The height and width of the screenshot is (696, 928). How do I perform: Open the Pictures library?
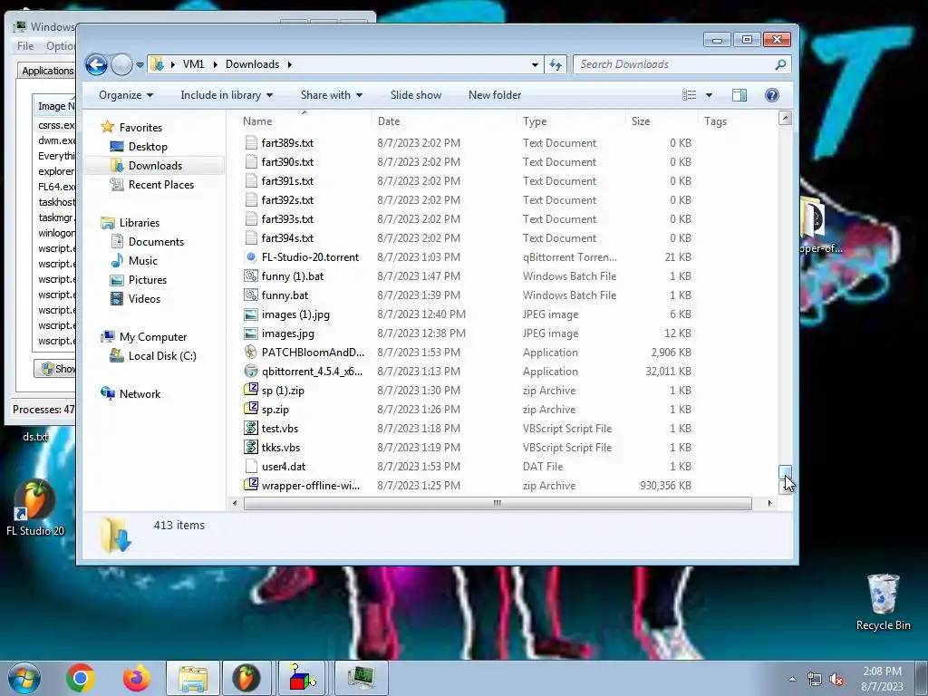coord(148,280)
